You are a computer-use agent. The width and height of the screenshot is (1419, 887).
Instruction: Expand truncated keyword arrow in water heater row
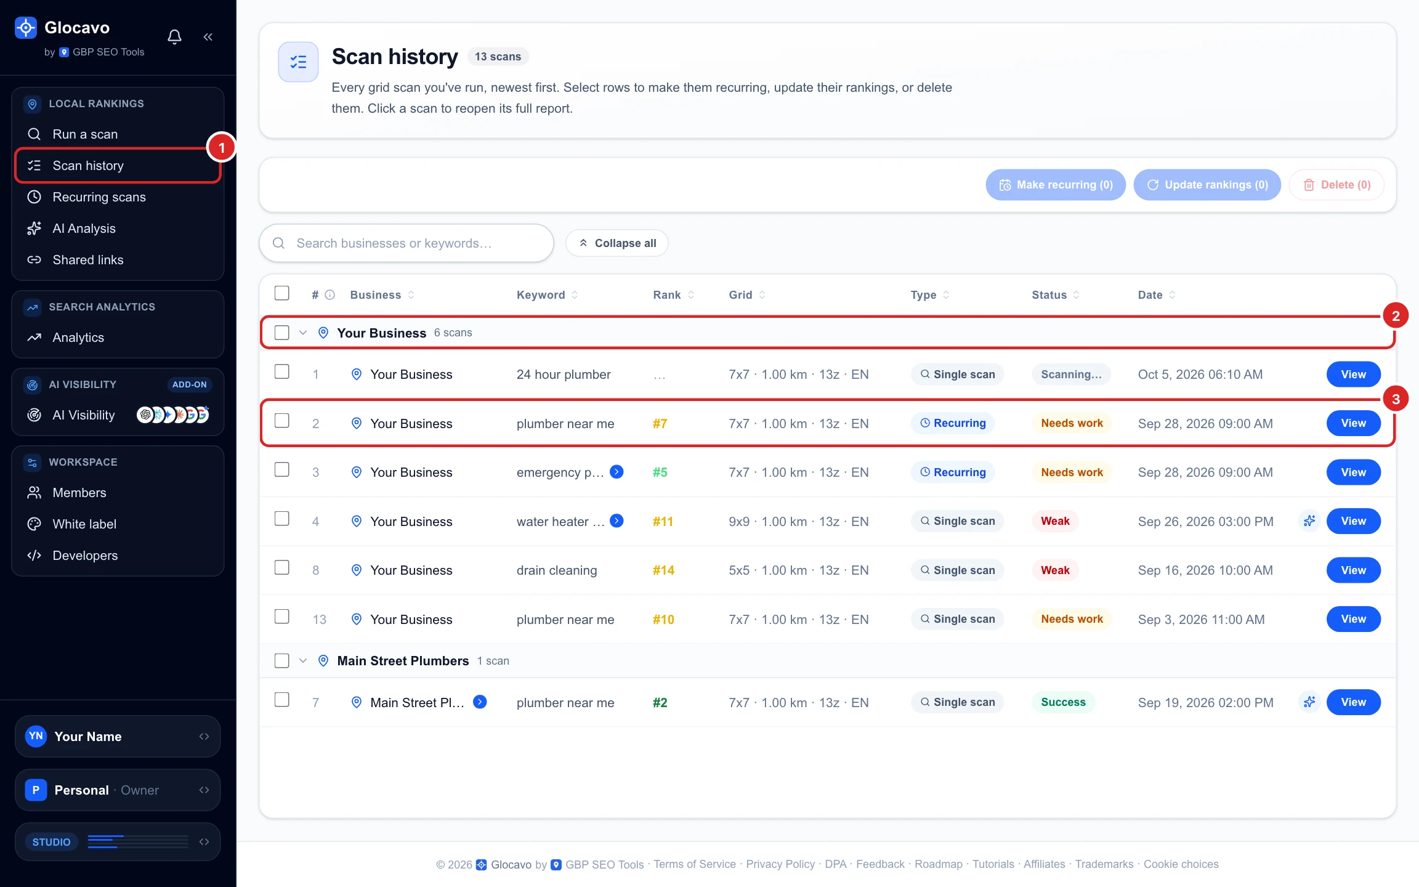click(617, 521)
